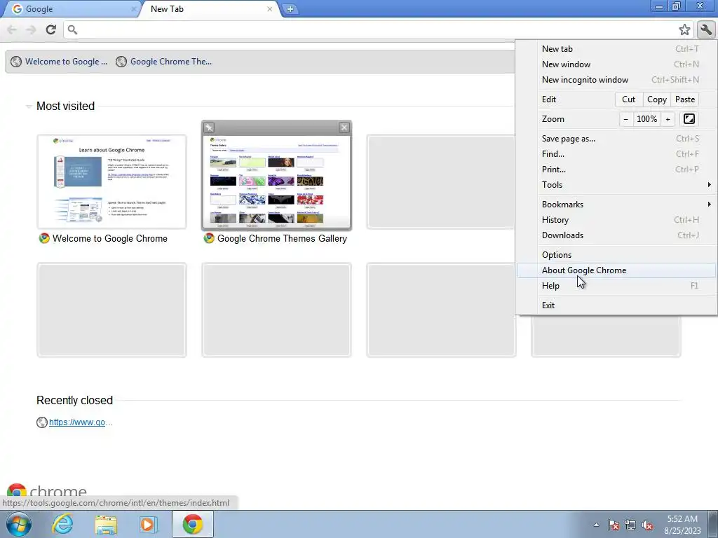Select New tab from menu

click(x=616, y=49)
